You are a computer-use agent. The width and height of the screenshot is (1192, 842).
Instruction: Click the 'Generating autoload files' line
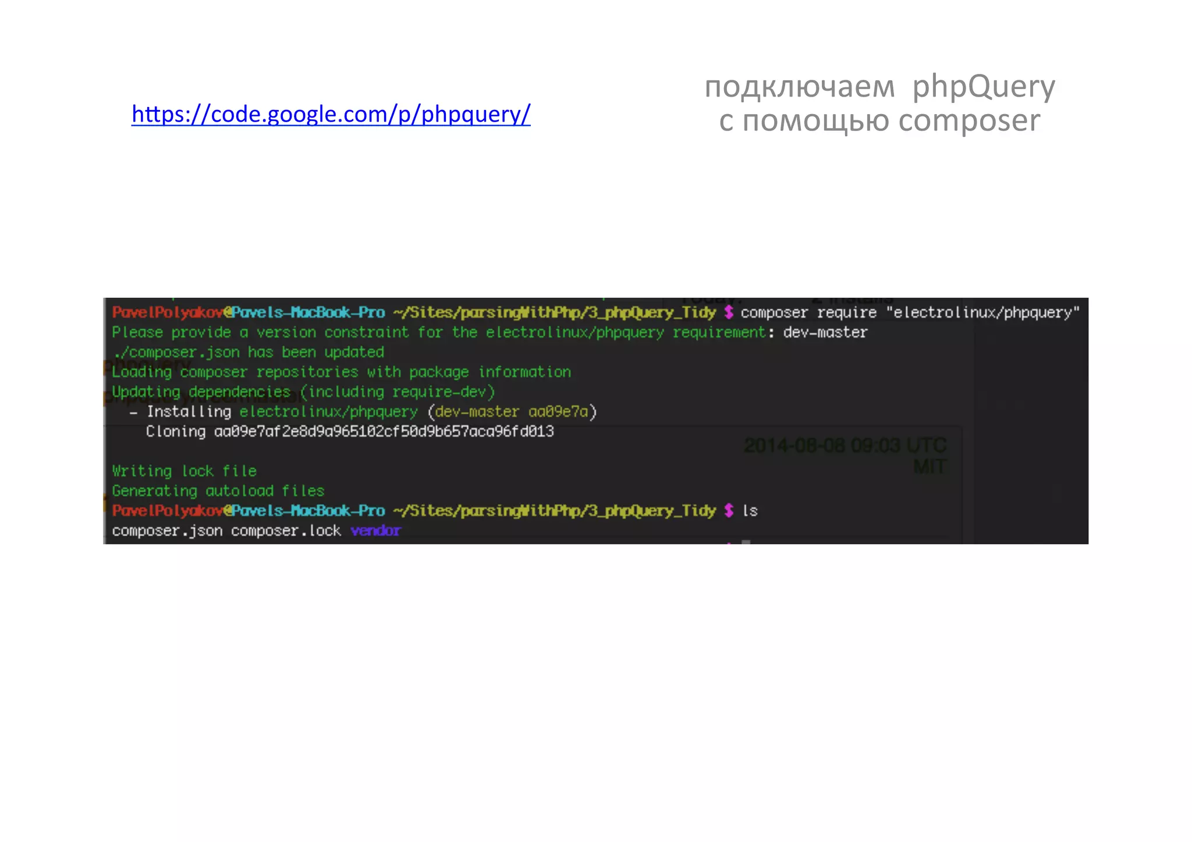(x=218, y=491)
